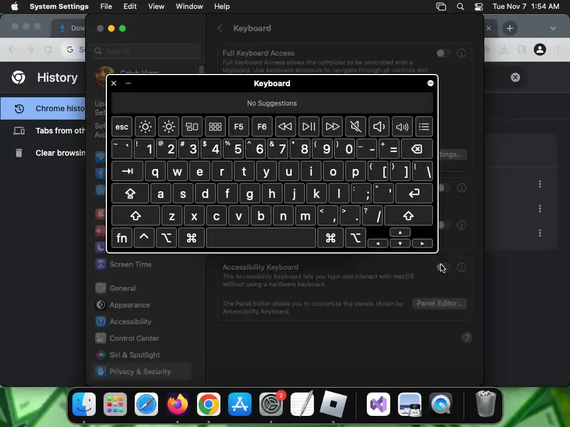Click the space bar key
This screenshot has width=570, height=427.
click(x=261, y=238)
